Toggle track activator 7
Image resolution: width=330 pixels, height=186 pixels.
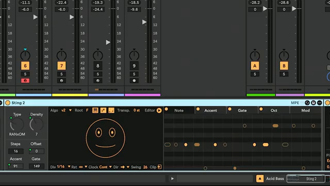pos(61,66)
